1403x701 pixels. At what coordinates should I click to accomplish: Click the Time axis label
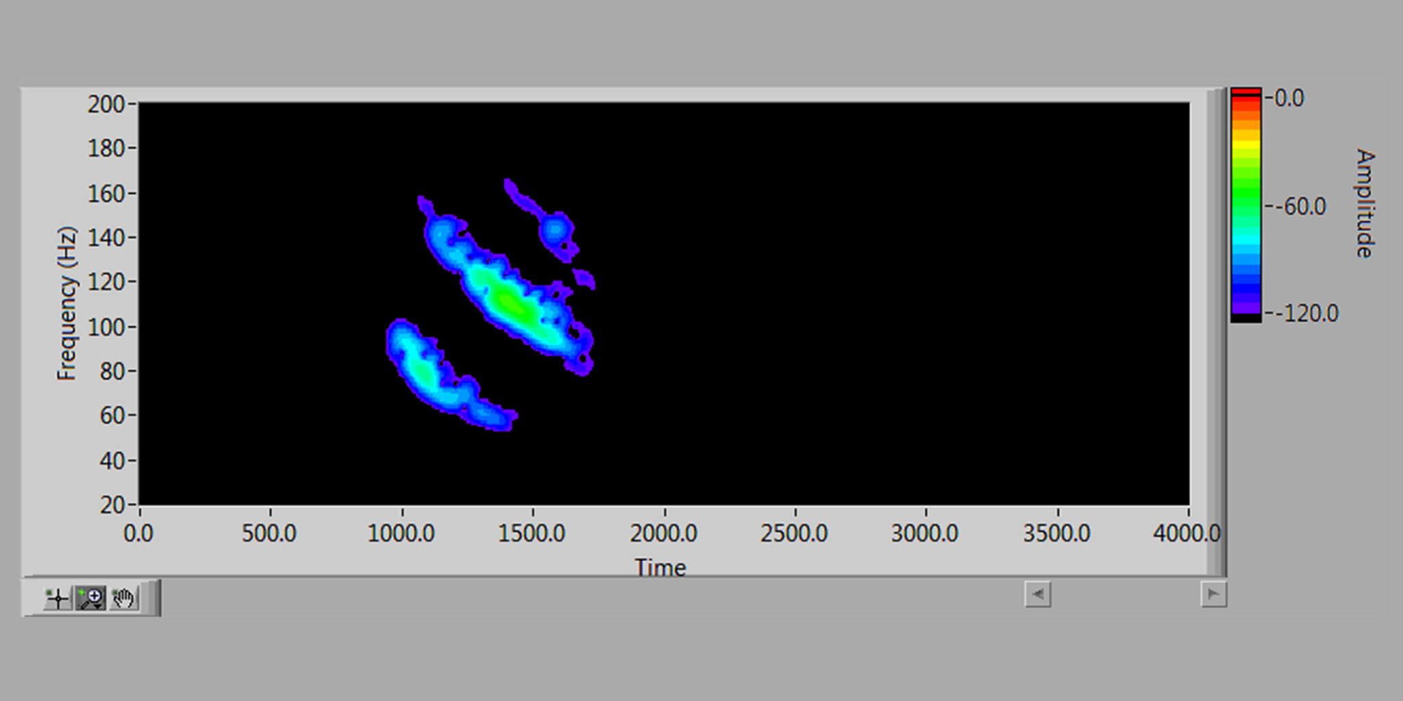pos(660,568)
